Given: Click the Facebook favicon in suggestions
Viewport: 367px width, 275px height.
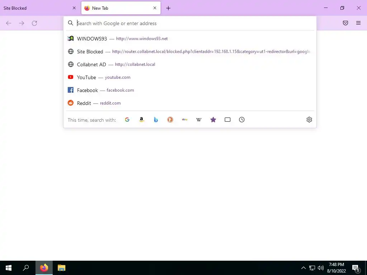Looking at the screenshot, I should 71,90.
